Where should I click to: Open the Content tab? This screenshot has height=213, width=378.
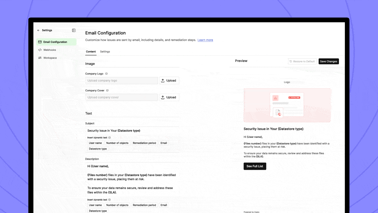91,51
